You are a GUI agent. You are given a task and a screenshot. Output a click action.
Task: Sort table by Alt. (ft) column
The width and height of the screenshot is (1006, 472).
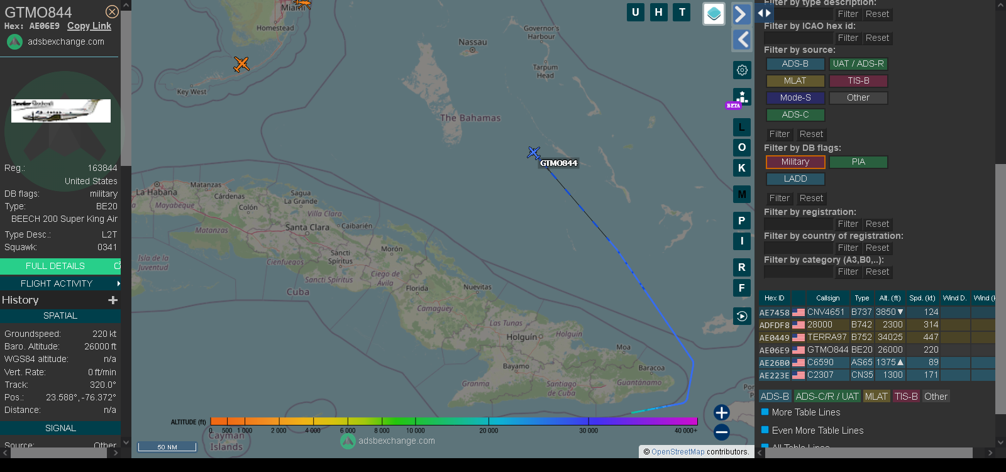(x=890, y=298)
